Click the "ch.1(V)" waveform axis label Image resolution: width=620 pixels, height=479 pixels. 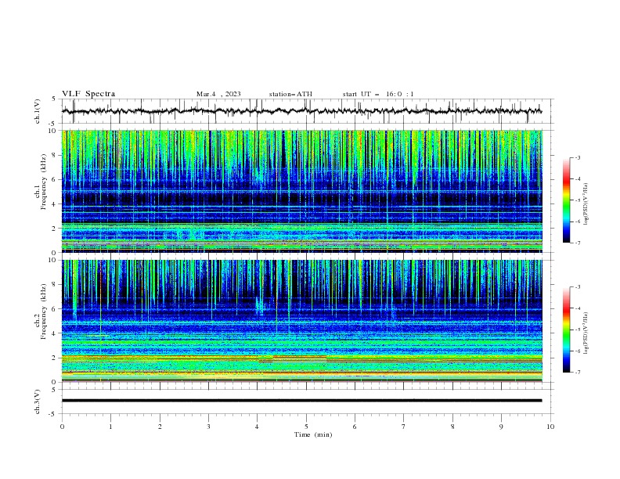pyautogui.click(x=38, y=111)
